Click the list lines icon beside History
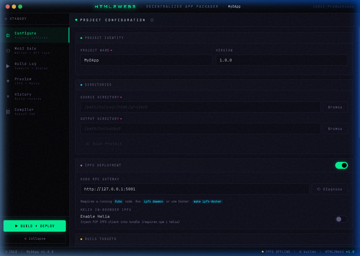Viewport: 360px width, 256px height. [8, 97]
